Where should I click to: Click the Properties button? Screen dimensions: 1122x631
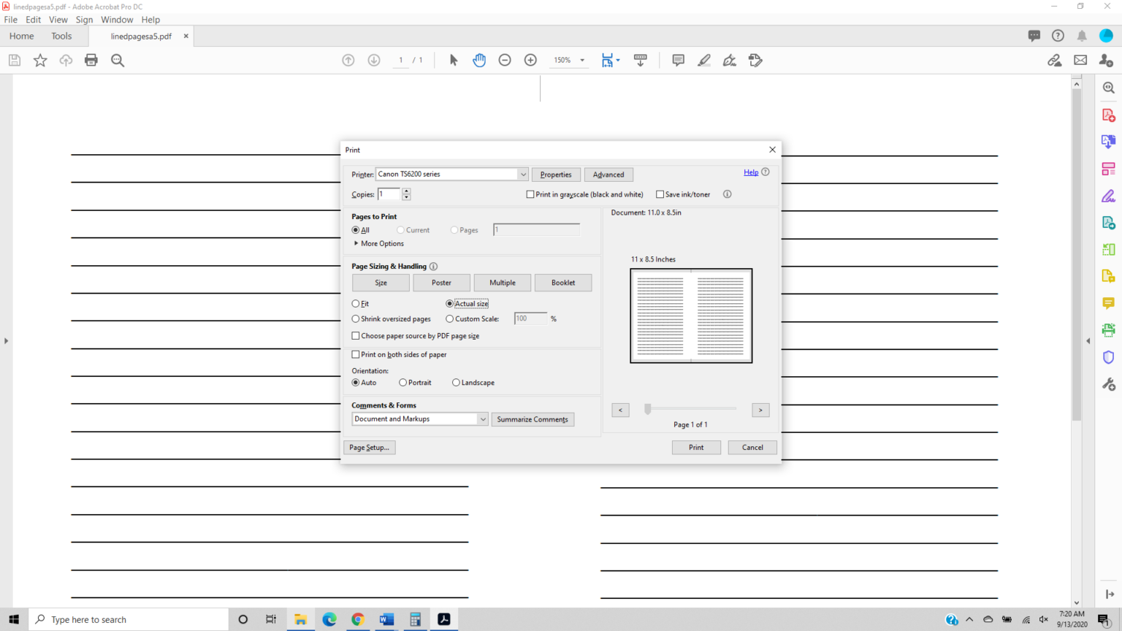coord(556,174)
